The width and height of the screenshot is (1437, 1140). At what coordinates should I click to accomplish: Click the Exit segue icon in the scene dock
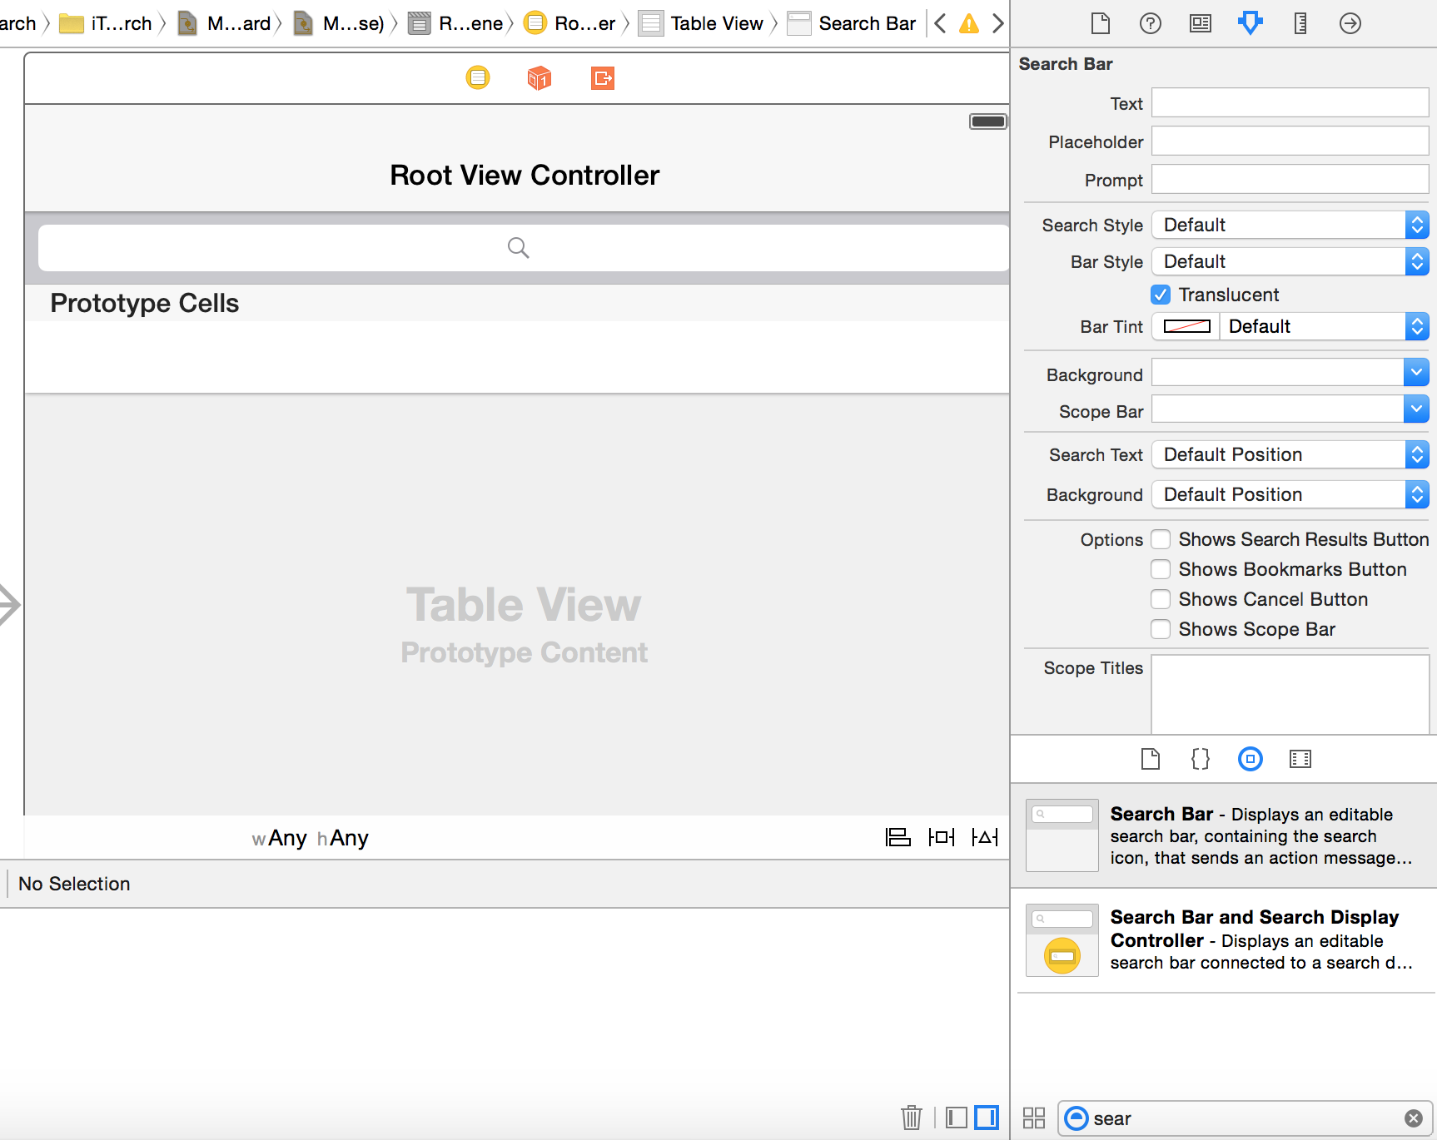(601, 77)
